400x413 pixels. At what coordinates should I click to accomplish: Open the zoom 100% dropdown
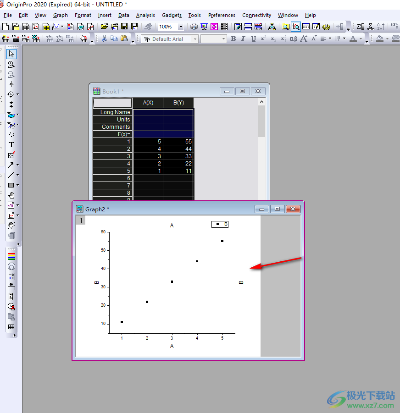click(181, 27)
